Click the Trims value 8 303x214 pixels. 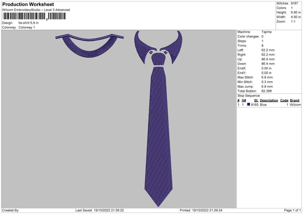[262, 45]
